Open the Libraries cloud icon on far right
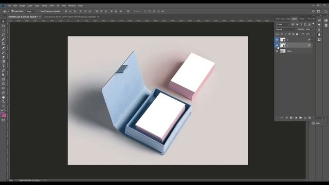This screenshot has width=329, height=185. (x=326, y=20)
